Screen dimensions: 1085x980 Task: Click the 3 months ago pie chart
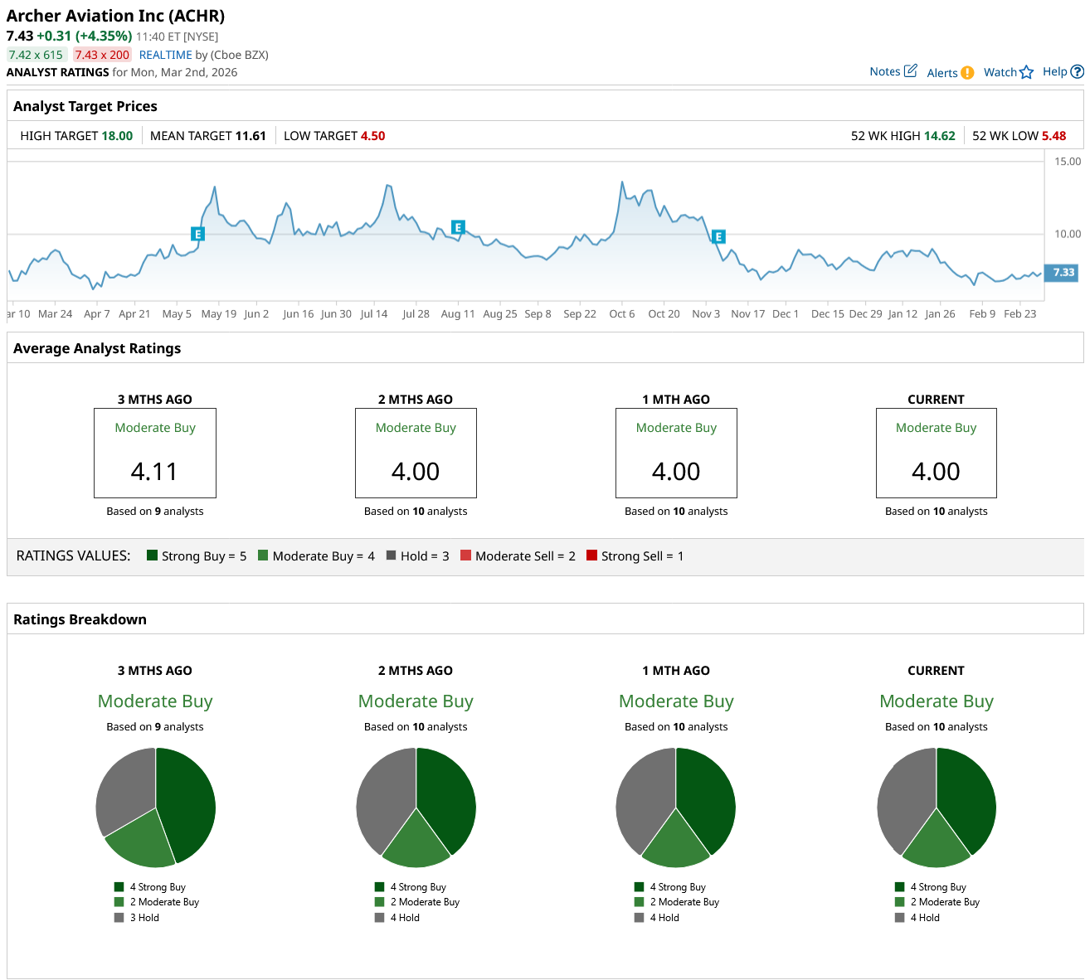click(155, 808)
